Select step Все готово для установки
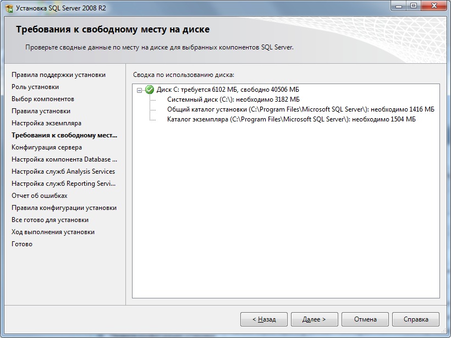The height and width of the screenshot is (338, 451). click(x=50, y=220)
